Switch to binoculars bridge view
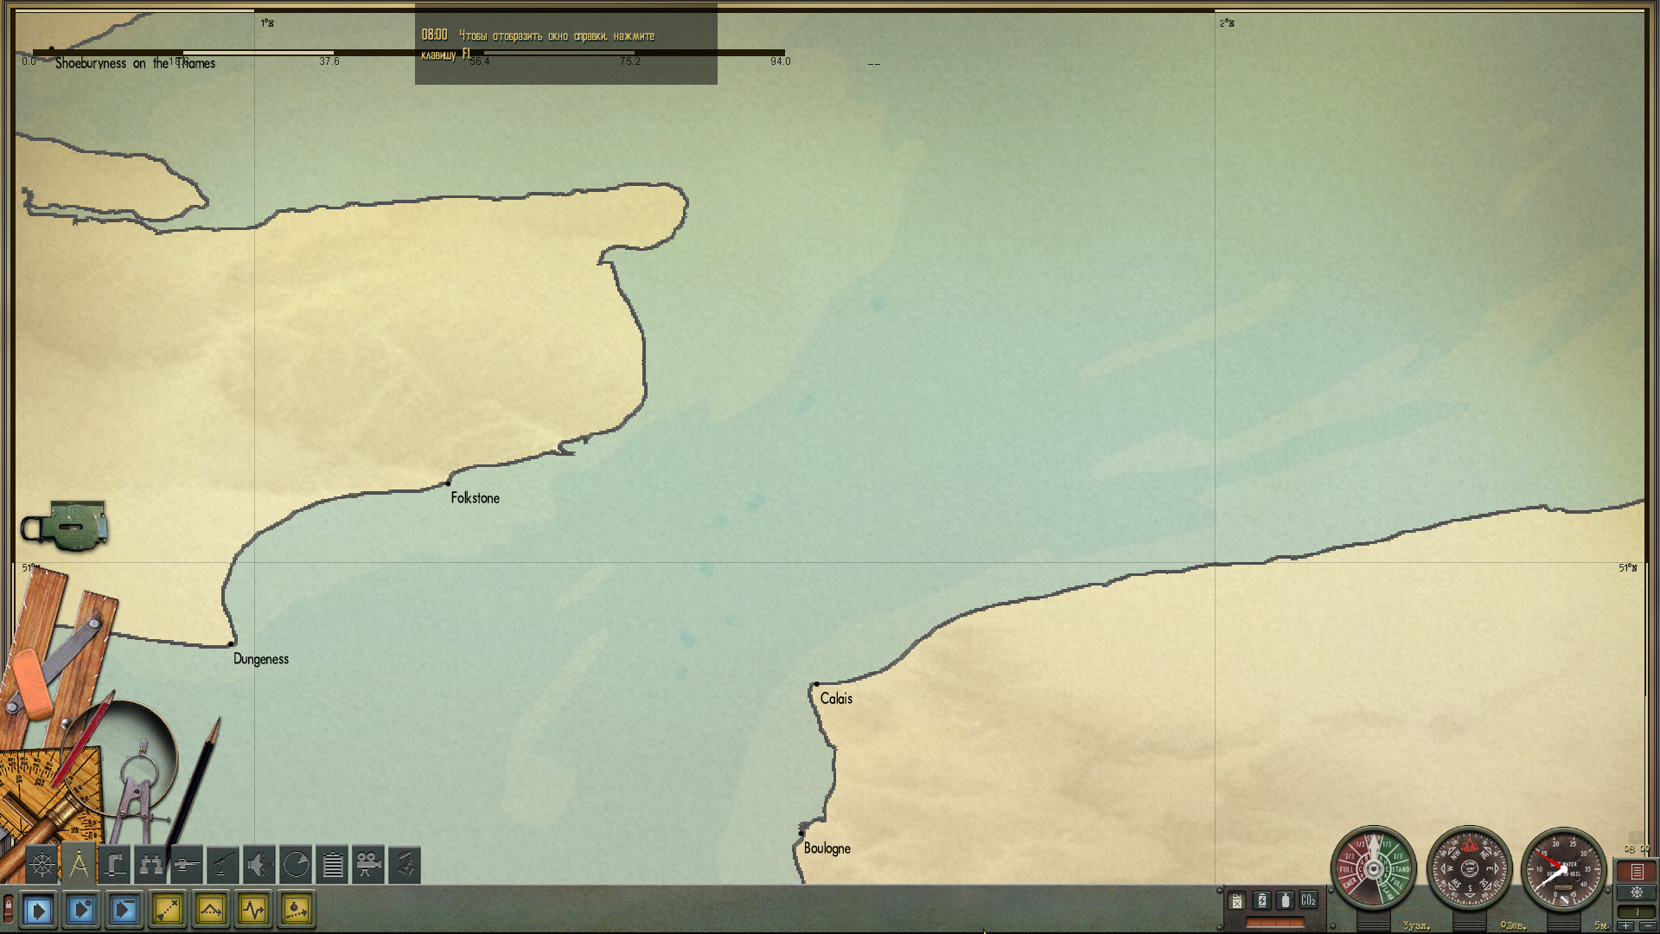Viewport: 1660px width, 934px height. click(x=150, y=864)
